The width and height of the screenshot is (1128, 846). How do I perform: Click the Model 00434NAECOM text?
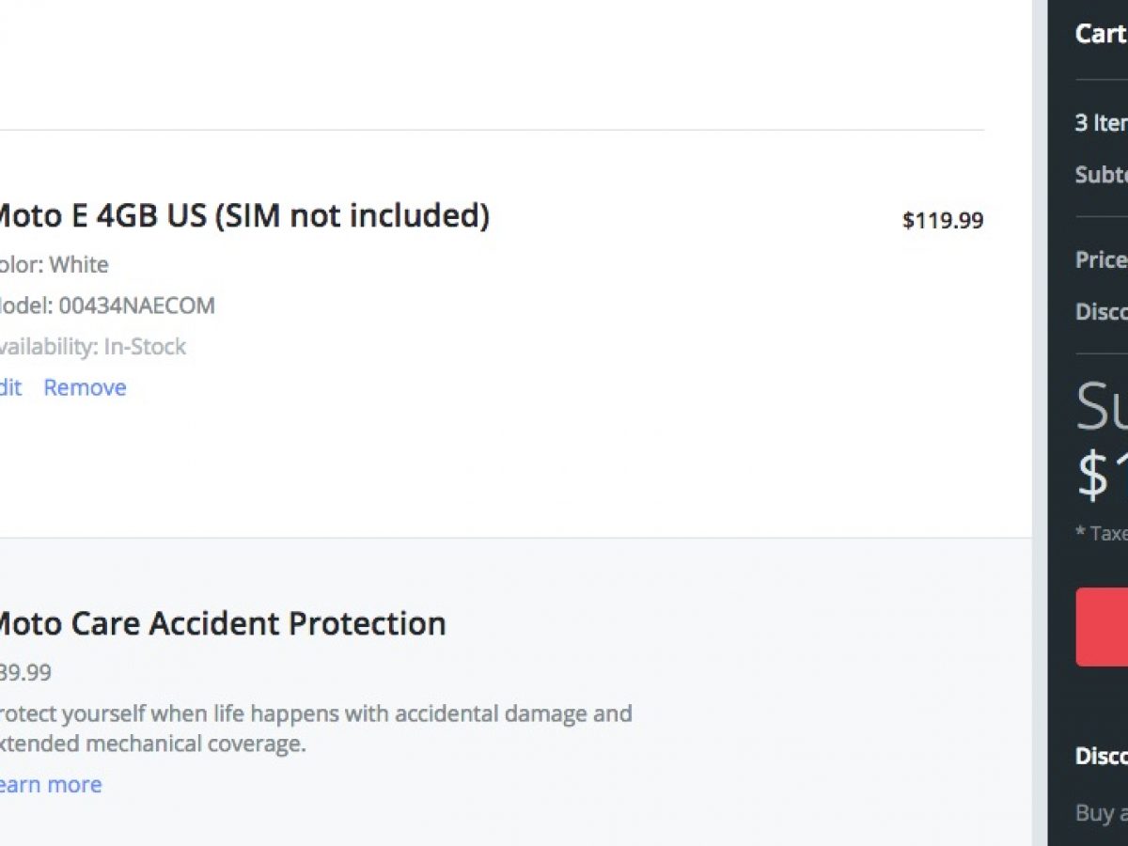[x=107, y=305]
